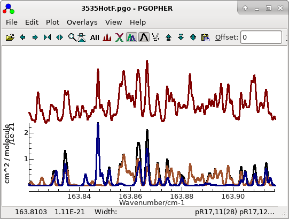This screenshot has width=289, height=219.
Task: Move plot left with the left arrow
Action: point(22,37)
